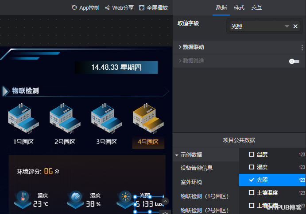This screenshot has height=214, width=306.
Task: Click the 光照 sun icon
Action: click(x=125, y=199)
